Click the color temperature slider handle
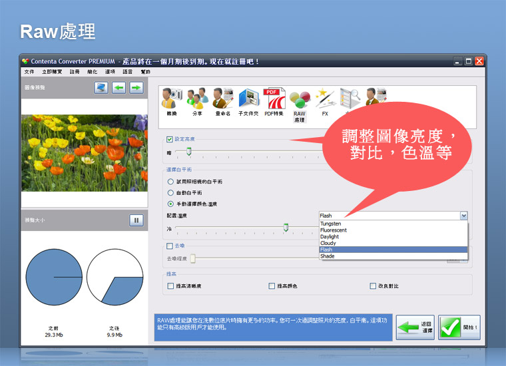Viewport: 506px width, 366px height. (x=286, y=227)
